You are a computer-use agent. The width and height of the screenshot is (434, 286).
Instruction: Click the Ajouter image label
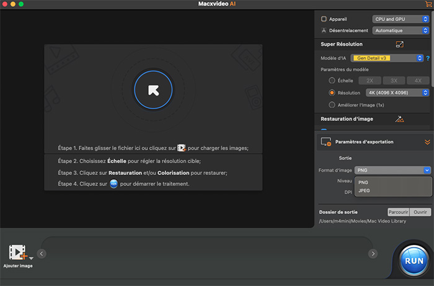click(x=18, y=266)
